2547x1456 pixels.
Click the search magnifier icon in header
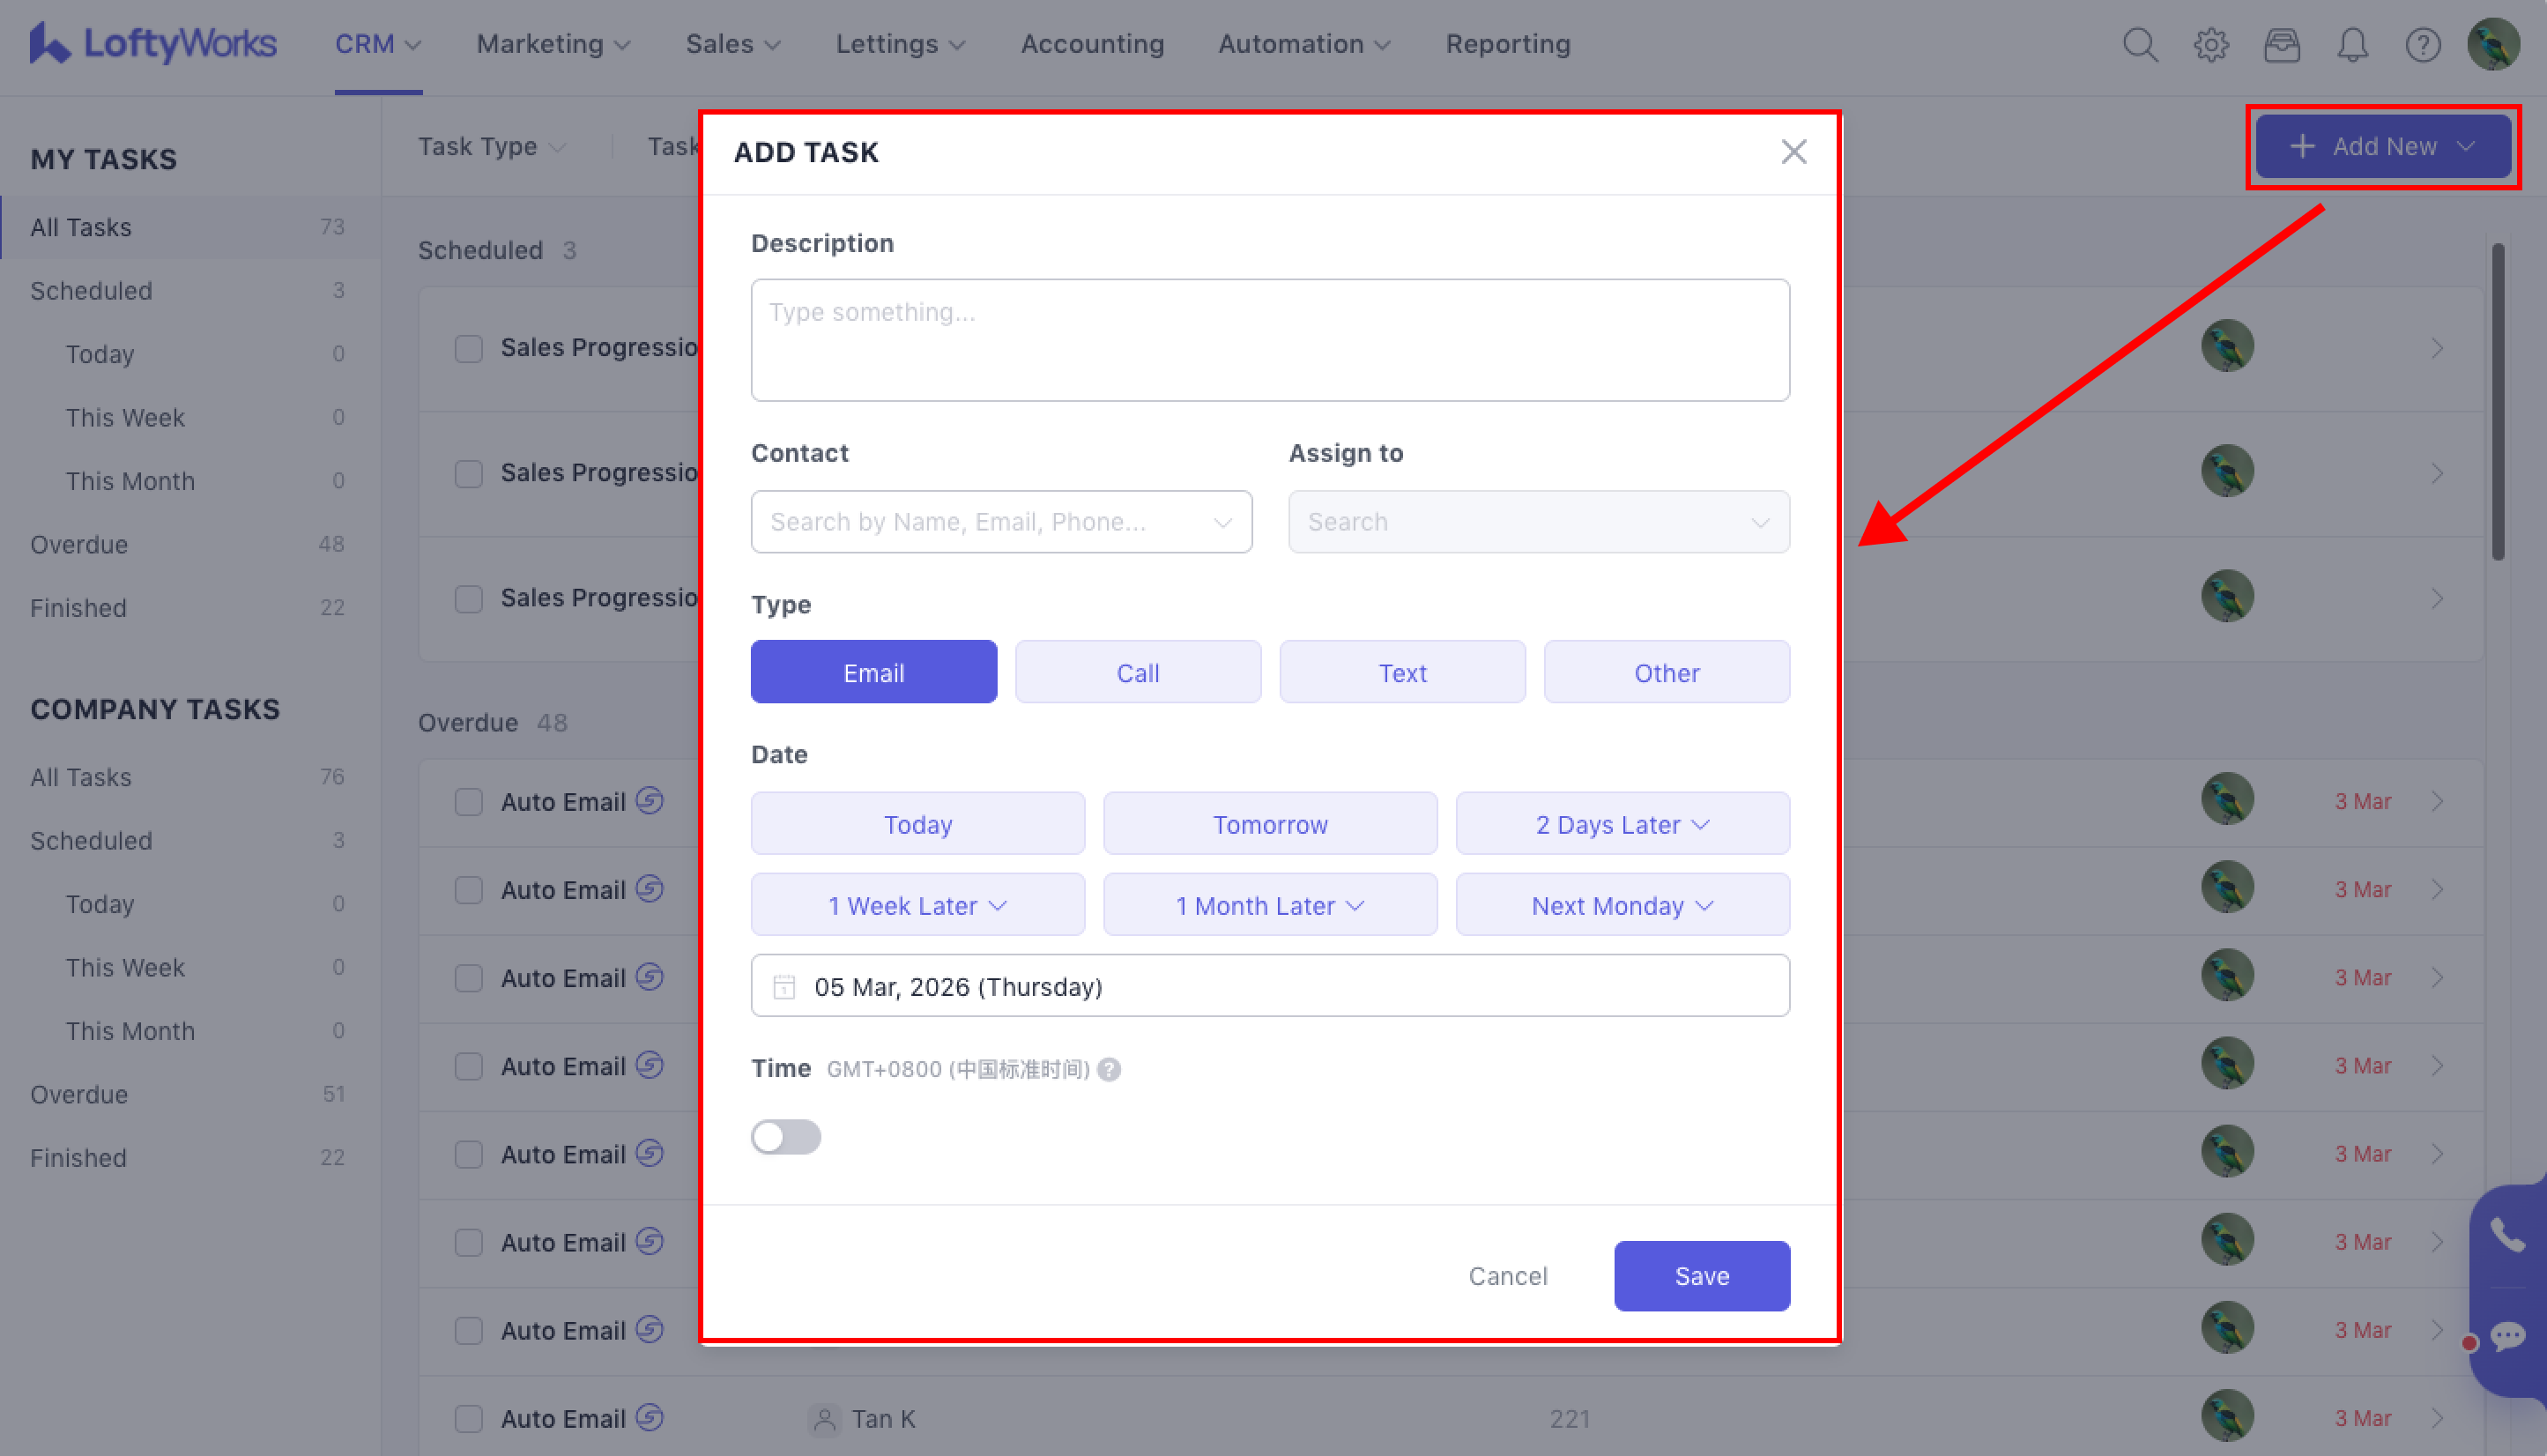tap(2139, 45)
